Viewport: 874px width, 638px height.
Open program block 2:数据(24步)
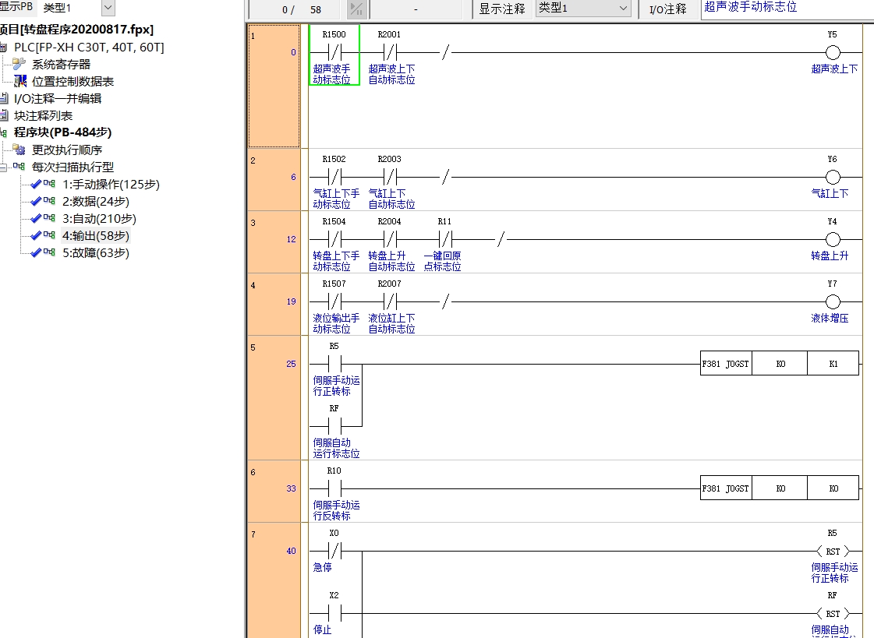(96, 202)
